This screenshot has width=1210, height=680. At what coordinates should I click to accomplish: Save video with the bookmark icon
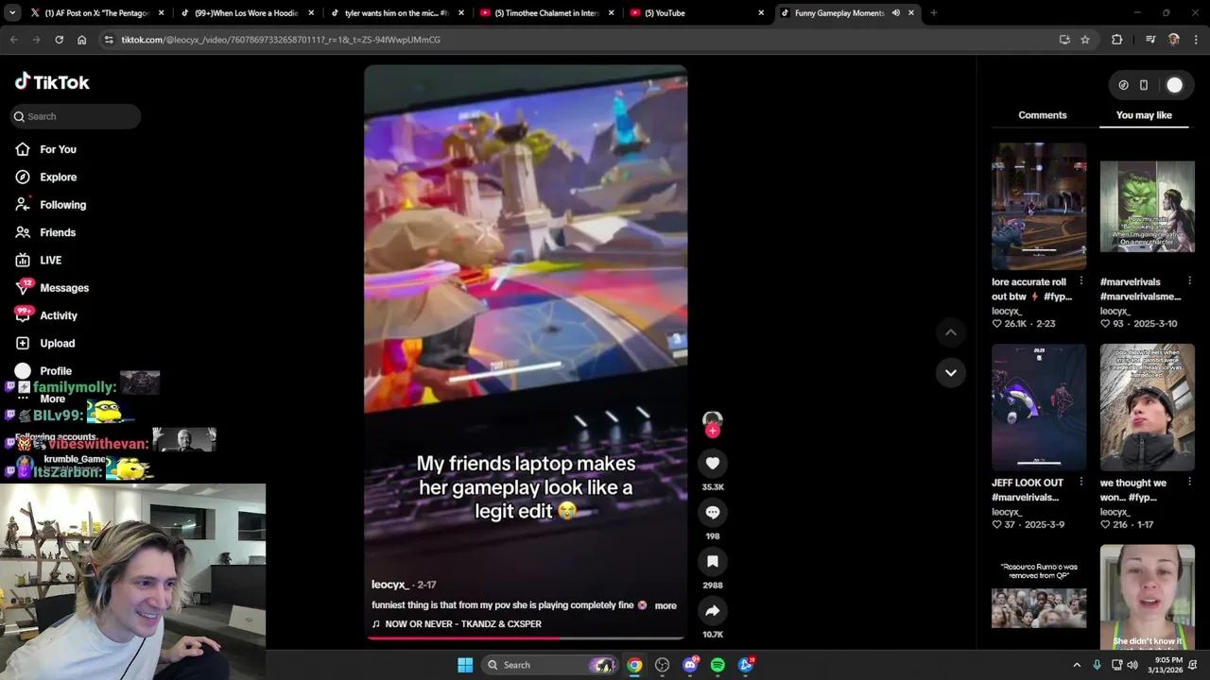(712, 561)
